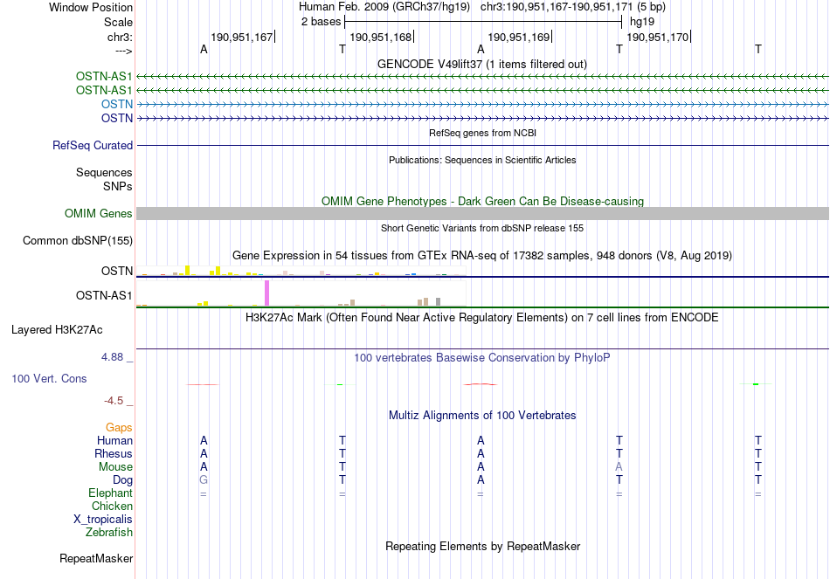Select the Elephant alignment row label
Viewport: 830px width, 579px height.
point(110,493)
